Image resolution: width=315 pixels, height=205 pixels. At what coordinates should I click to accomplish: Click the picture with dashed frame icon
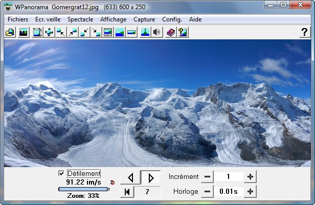pos(37,32)
